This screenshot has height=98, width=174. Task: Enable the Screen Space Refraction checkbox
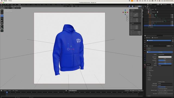pos(158,89)
